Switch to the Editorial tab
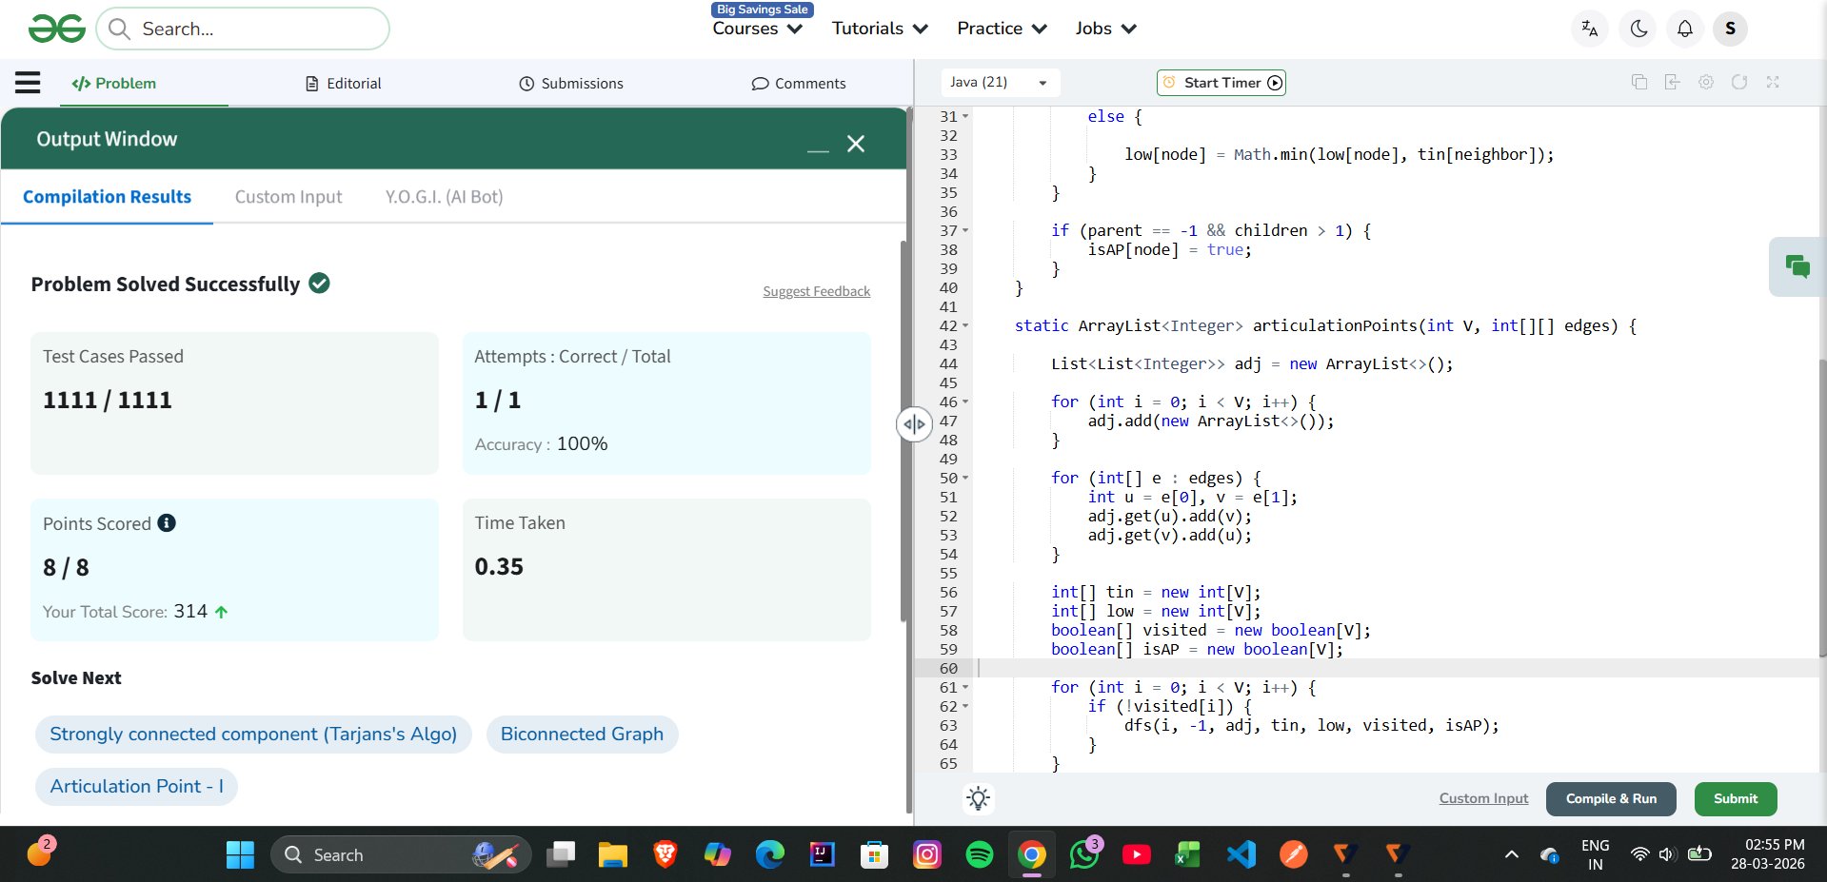Screen dimensions: 1827x882 coord(343,84)
